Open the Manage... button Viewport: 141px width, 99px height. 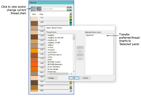pos(52,78)
